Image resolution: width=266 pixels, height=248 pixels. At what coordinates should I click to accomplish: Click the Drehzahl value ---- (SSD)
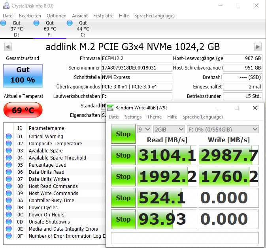pos(243,77)
